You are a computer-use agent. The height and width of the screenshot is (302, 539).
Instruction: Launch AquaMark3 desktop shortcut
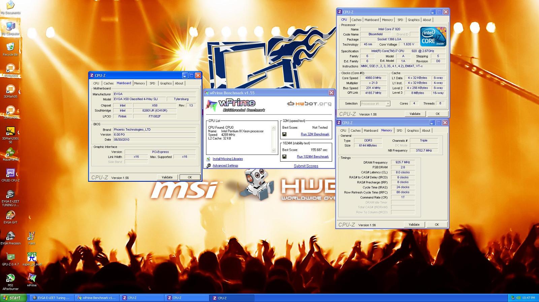coord(10,154)
